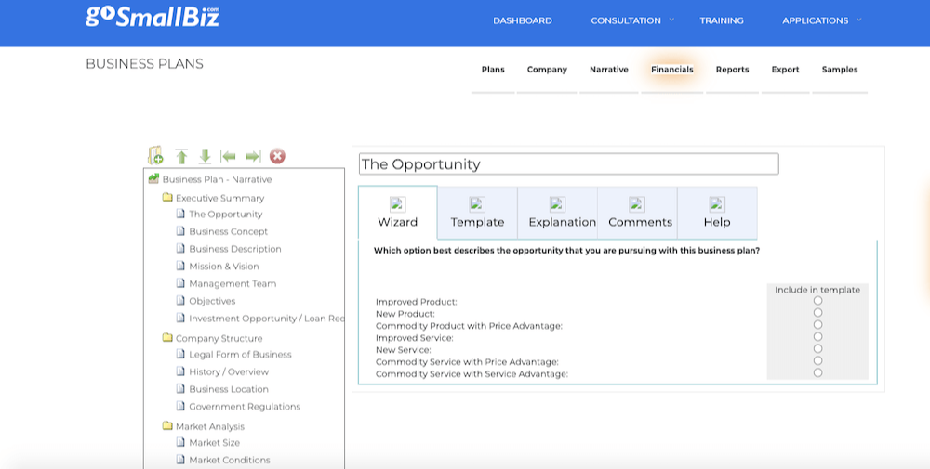Select Government Regulations in the tree

(245, 407)
